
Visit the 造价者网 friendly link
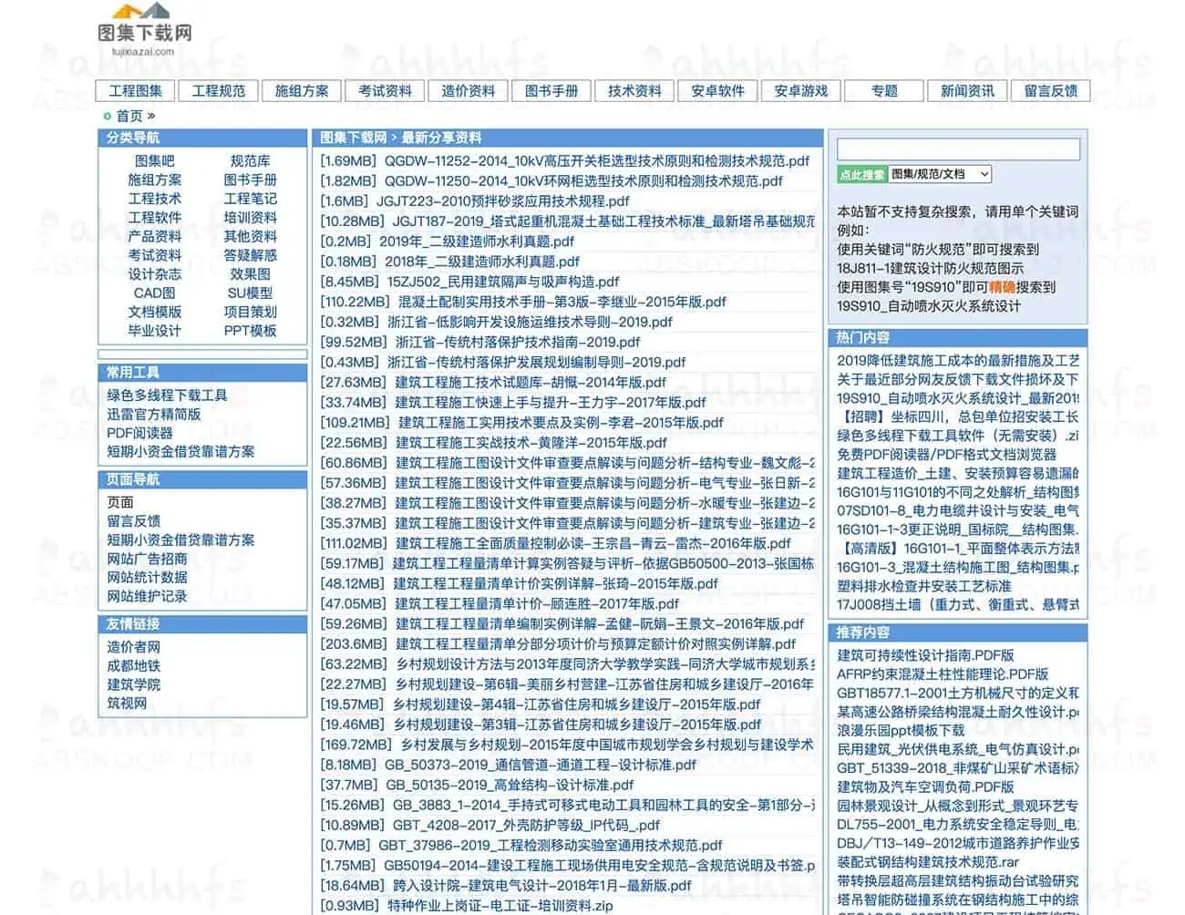point(133,647)
